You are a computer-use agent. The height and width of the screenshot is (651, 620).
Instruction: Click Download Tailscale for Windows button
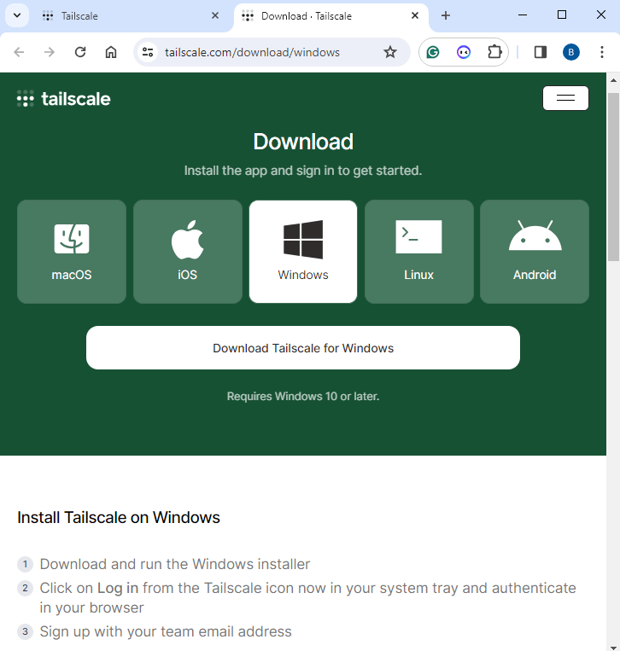(x=303, y=348)
